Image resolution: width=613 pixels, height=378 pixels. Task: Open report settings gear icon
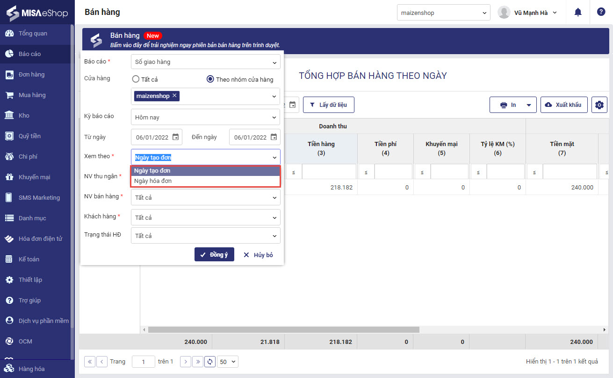599,105
